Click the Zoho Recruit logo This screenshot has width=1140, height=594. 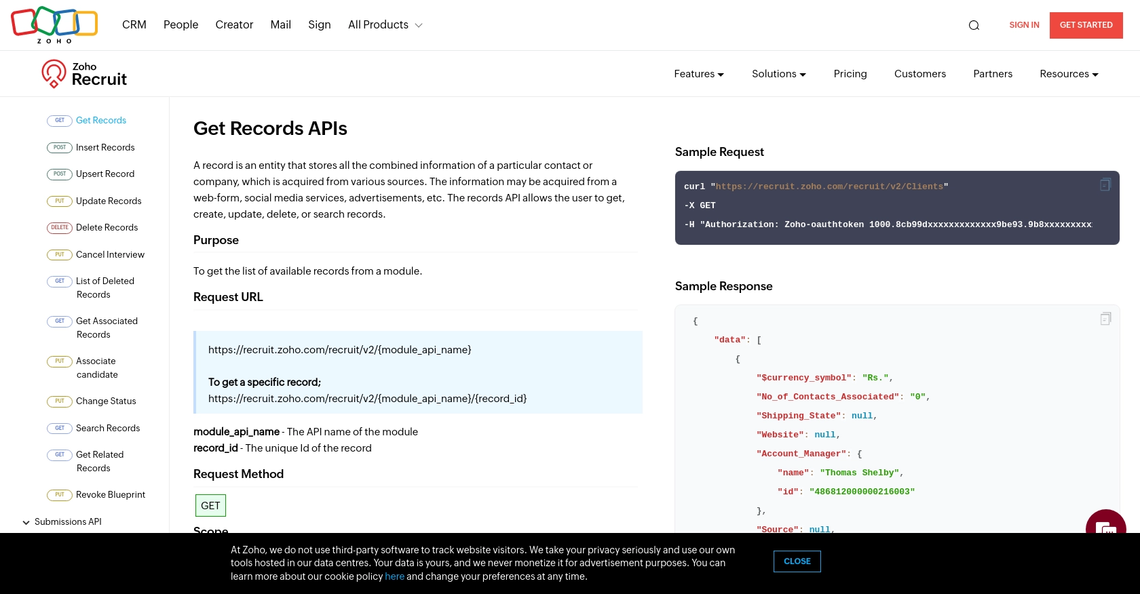(84, 74)
